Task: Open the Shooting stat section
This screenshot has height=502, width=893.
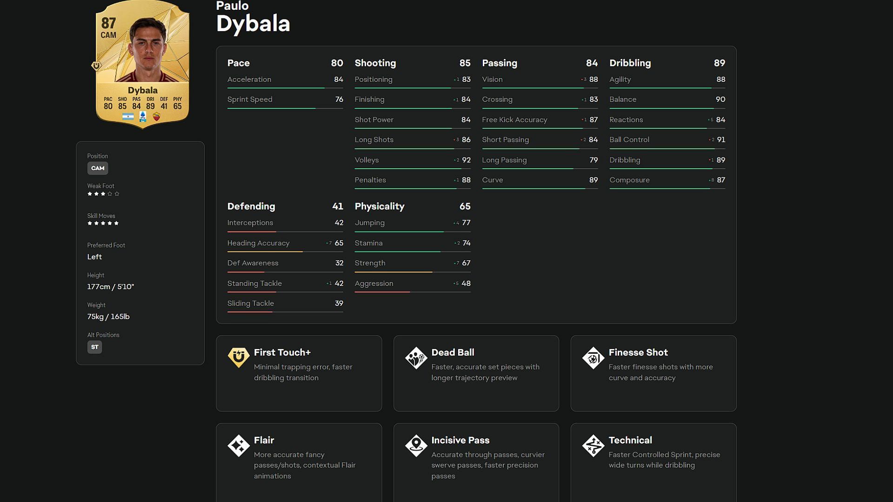Action: [375, 63]
